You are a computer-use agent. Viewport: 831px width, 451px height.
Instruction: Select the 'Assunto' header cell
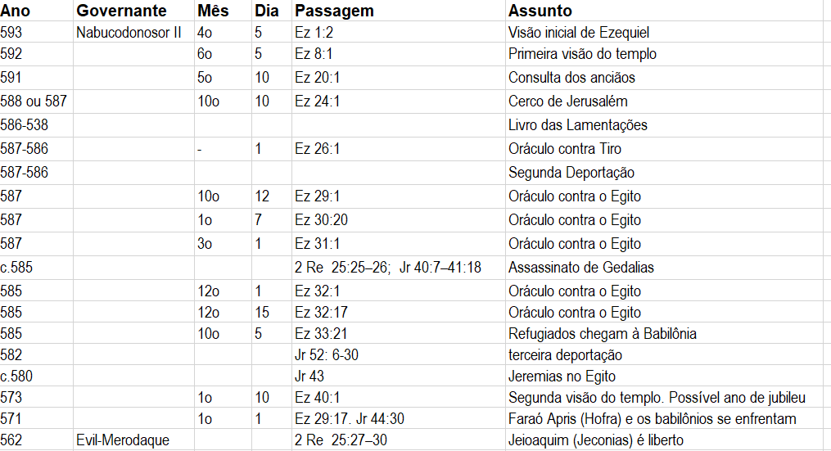pyautogui.click(x=540, y=11)
